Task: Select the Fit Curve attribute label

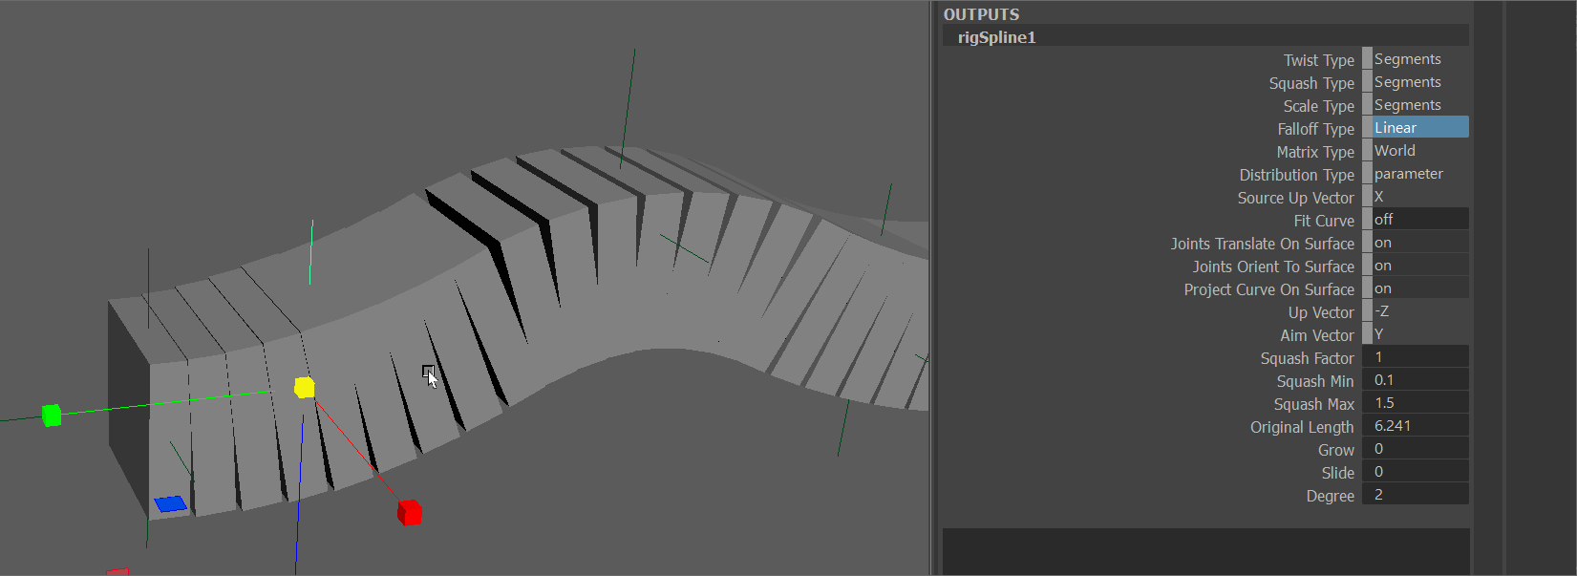Action: 1325,221
